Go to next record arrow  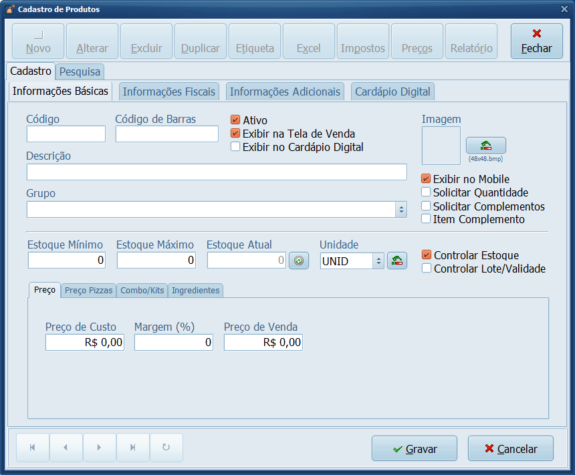click(x=99, y=448)
